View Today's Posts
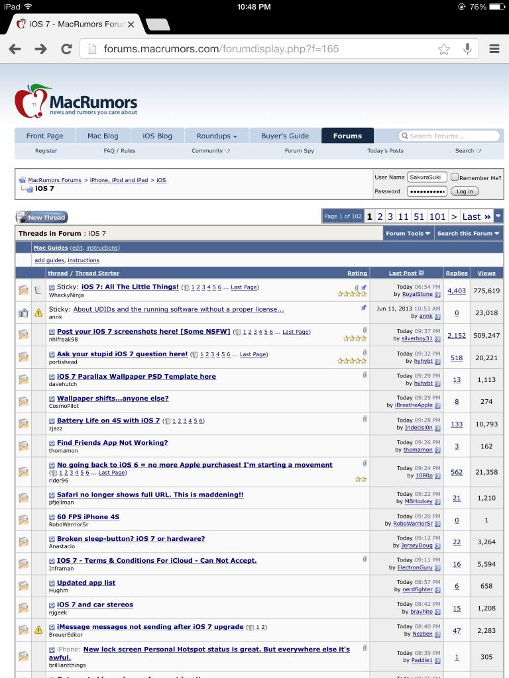This screenshot has height=678, width=509. 385,151
